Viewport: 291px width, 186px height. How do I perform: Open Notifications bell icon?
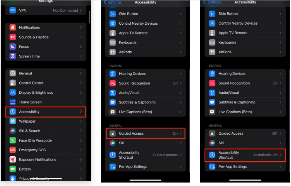coord(13,27)
